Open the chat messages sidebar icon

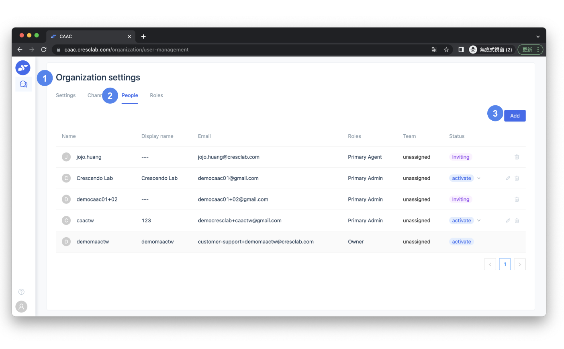(x=23, y=84)
